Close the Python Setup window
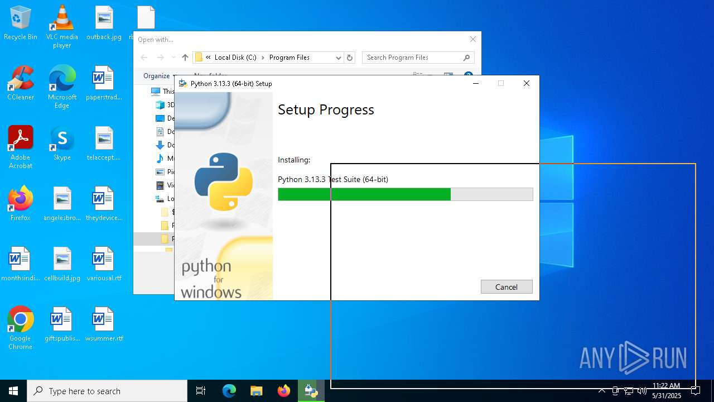The height and width of the screenshot is (402, 714). click(x=526, y=83)
